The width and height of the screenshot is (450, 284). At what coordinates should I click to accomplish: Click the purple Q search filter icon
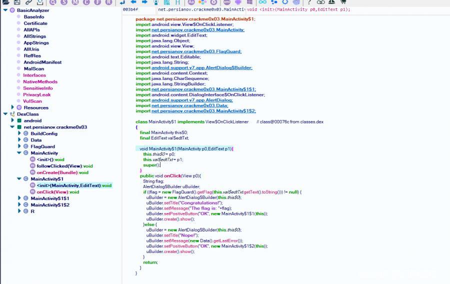(53, 2)
